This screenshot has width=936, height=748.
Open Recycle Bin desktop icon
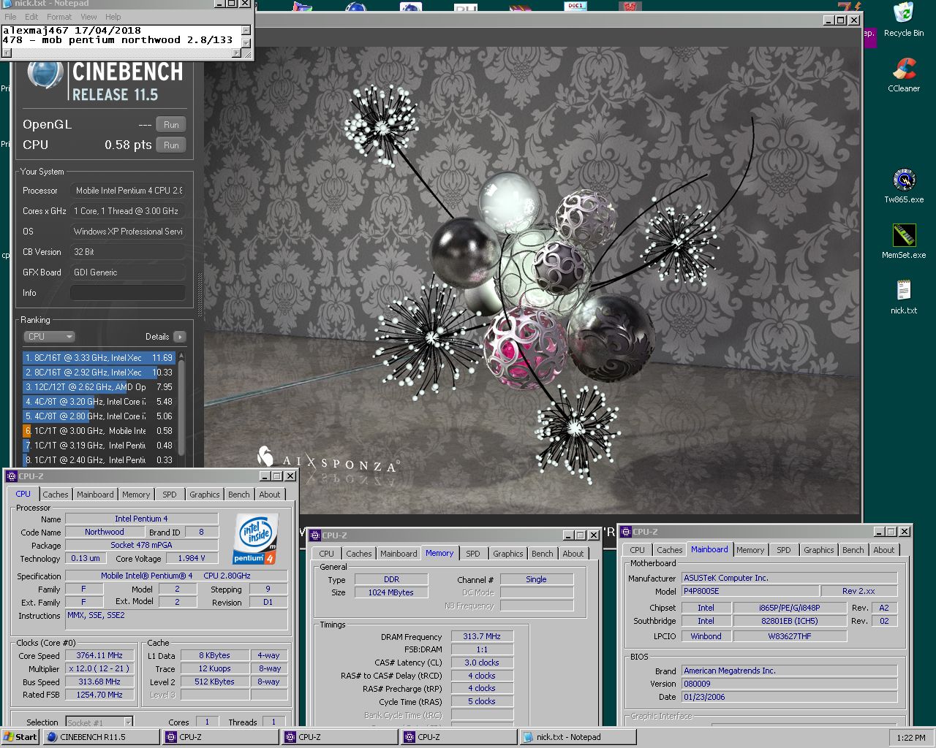(x=904, y=20)
